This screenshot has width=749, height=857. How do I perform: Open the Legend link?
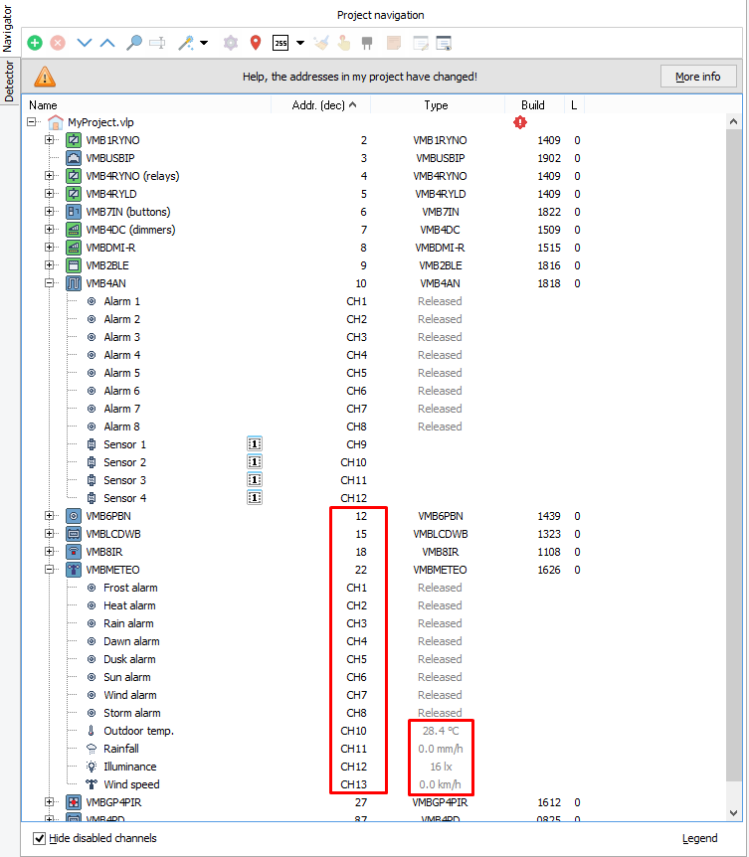coord(699,838)
